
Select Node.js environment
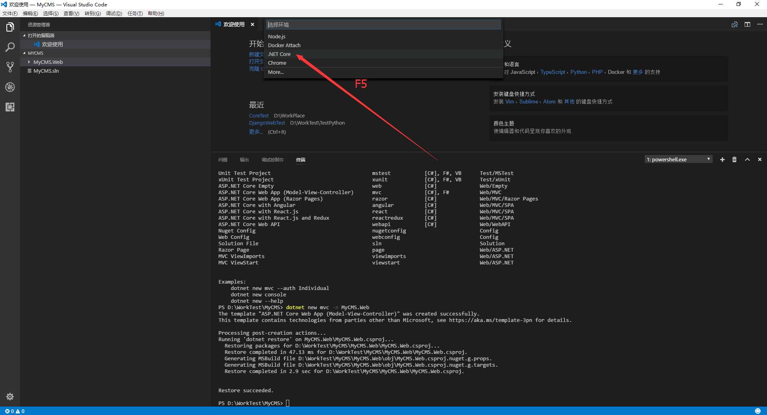(383, 36)
